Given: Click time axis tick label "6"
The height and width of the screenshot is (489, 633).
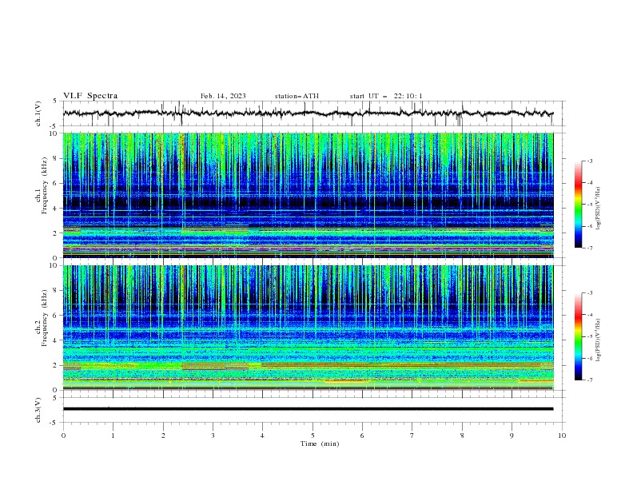Looking at the screenshot, I should (x=362, y=435).
